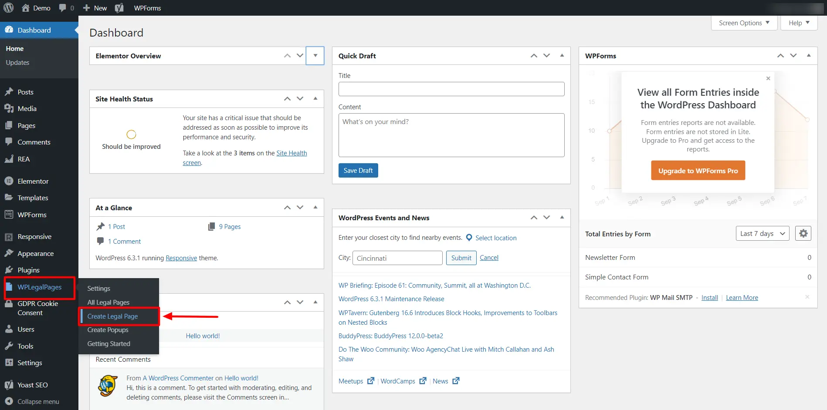Image resolution: width=827 pixels, height=410 pixels.
Task: Collapse the Quick Draft widget
Action: 562,55
